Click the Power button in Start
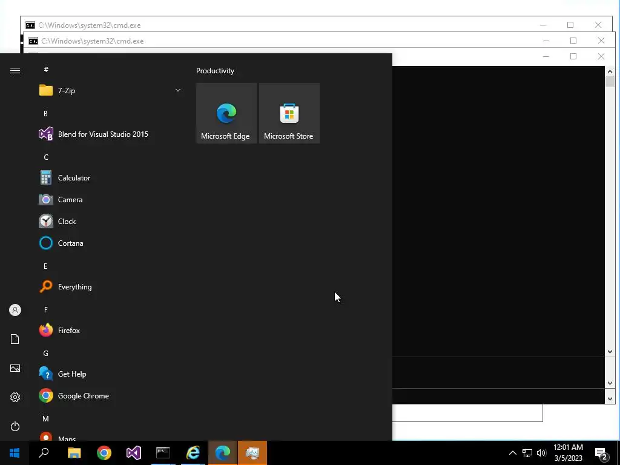The width and height of the screenshot is (620, 465). click(15, 426)
